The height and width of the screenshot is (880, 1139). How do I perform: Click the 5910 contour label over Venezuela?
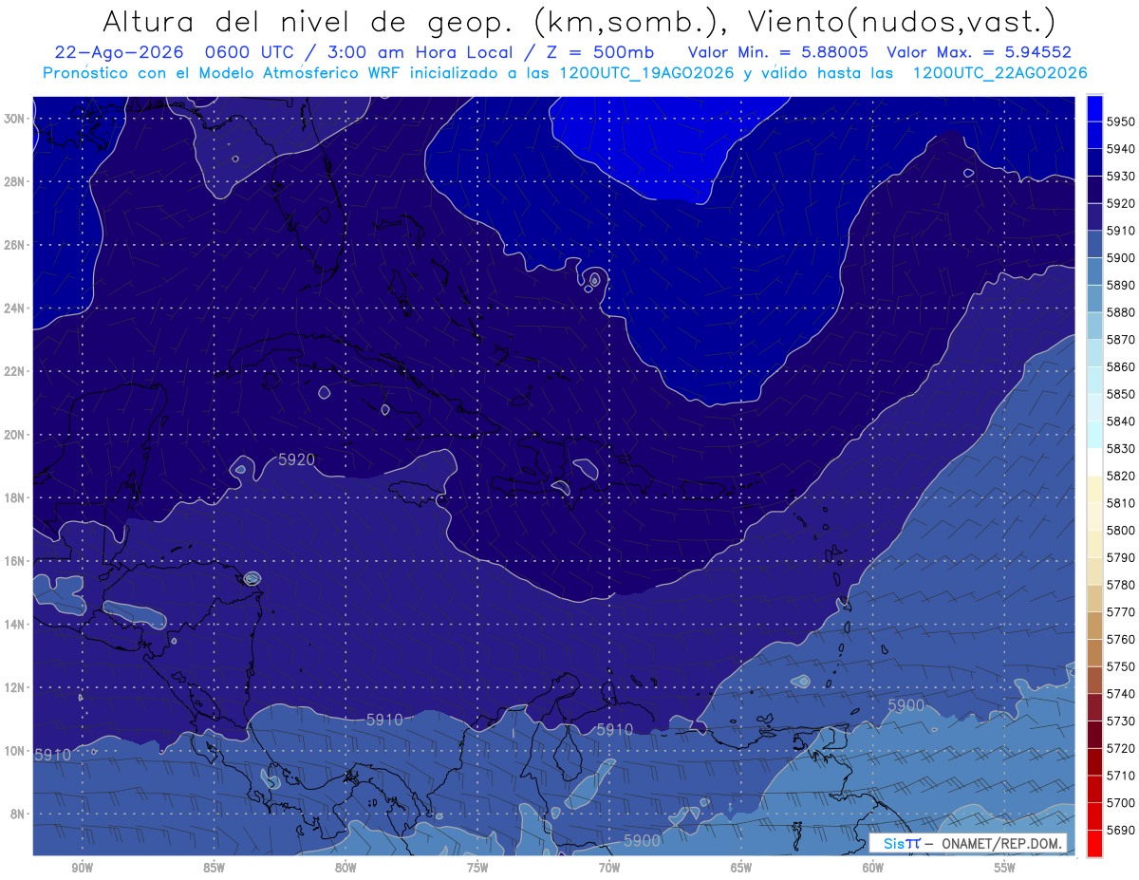[x=614, y=729]
